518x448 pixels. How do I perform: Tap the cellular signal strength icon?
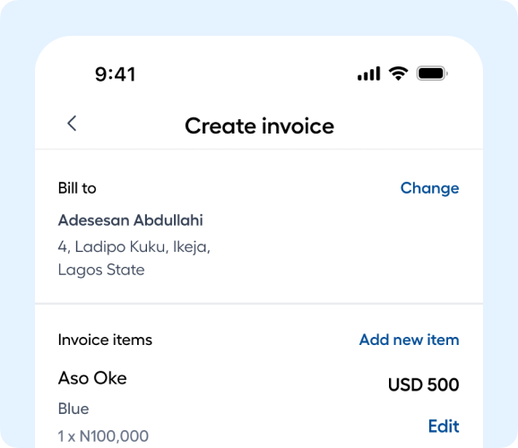(x=368, y=73)
